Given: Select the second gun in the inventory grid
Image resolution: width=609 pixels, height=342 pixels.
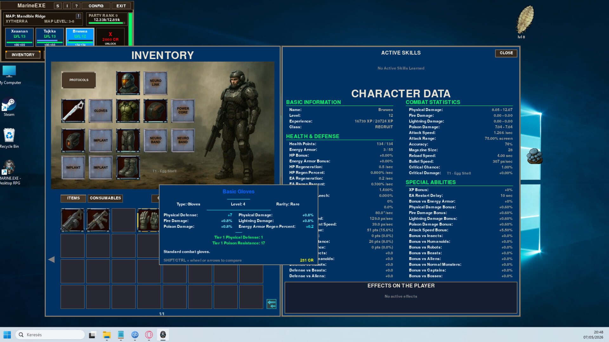Looking at the screenshot, I should (98, 220).
